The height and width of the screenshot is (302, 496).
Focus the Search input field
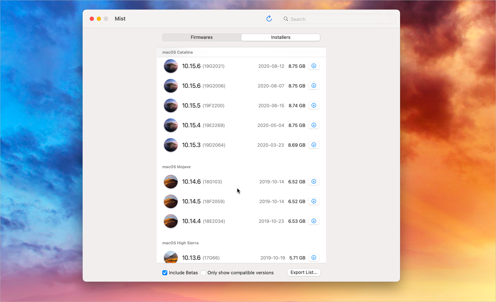click(338, 19)
